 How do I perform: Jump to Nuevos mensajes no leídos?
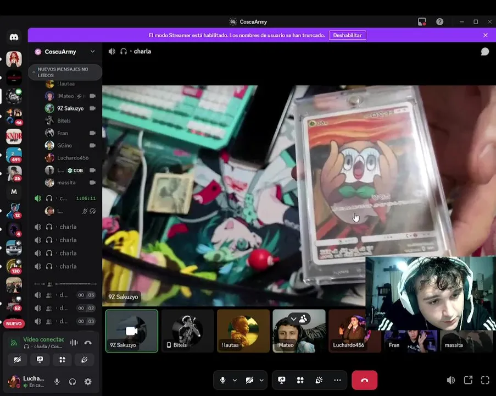pos(65,72)
